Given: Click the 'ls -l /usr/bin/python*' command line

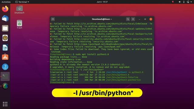Looking at the screenshot, I should coord(90,70).
